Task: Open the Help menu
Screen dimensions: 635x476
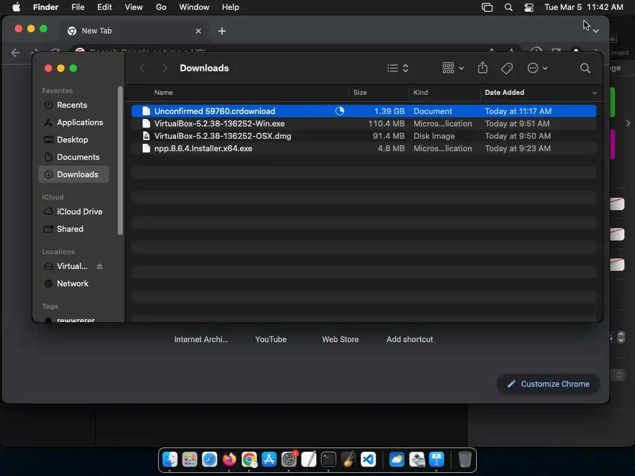Action: [x=231, y=7]
